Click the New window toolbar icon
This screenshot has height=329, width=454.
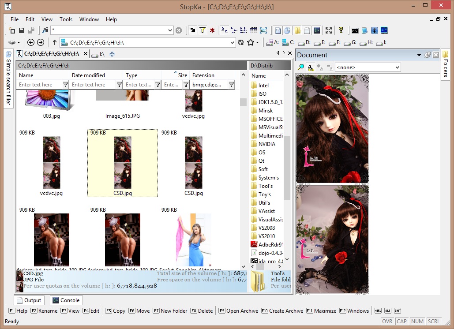(12, 30)
